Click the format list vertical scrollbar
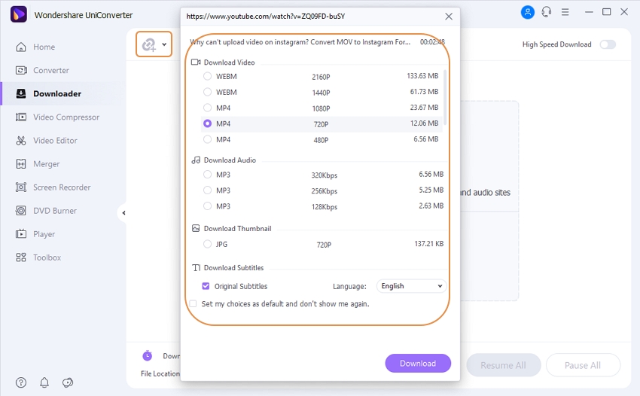Viewport: 640px width, 396px height. (445, 98)
